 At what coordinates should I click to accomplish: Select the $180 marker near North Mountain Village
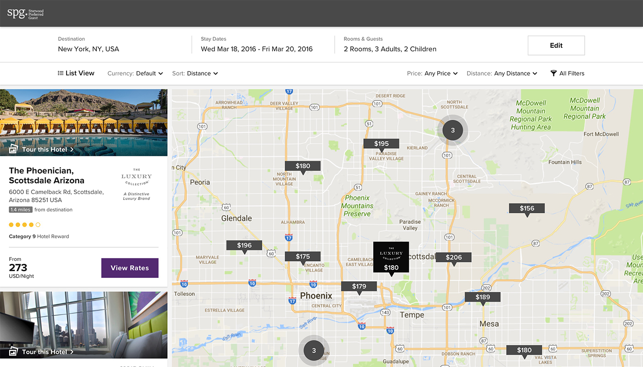click(303, 167)
